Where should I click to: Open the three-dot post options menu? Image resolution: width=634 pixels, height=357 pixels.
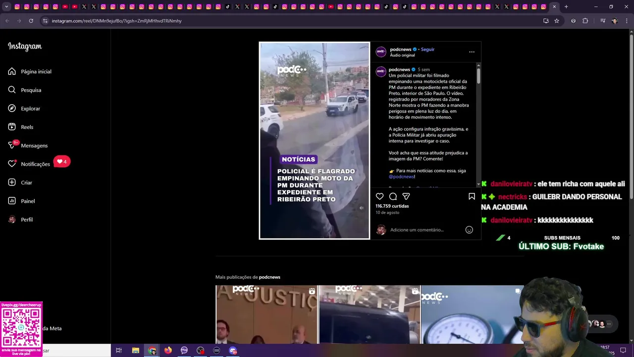472,52
